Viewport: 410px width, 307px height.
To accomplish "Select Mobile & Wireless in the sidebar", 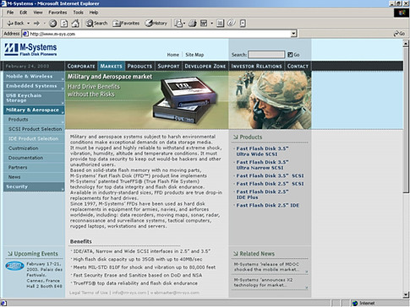I will point(34,76).
